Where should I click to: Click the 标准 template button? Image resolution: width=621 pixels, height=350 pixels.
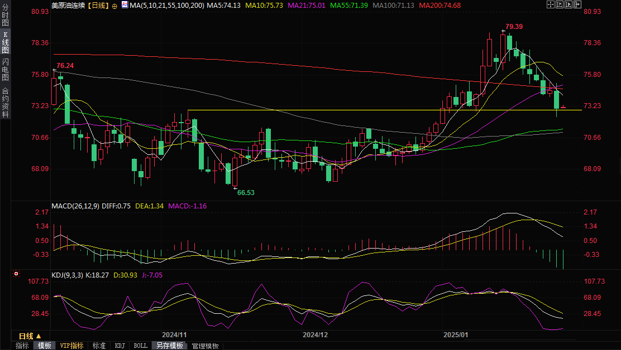click(x=99, y=346)
